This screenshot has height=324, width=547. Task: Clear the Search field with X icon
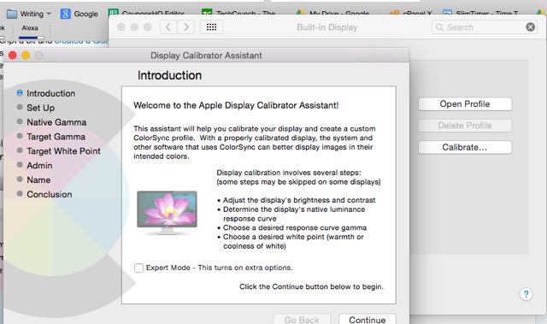pos(530,27)
